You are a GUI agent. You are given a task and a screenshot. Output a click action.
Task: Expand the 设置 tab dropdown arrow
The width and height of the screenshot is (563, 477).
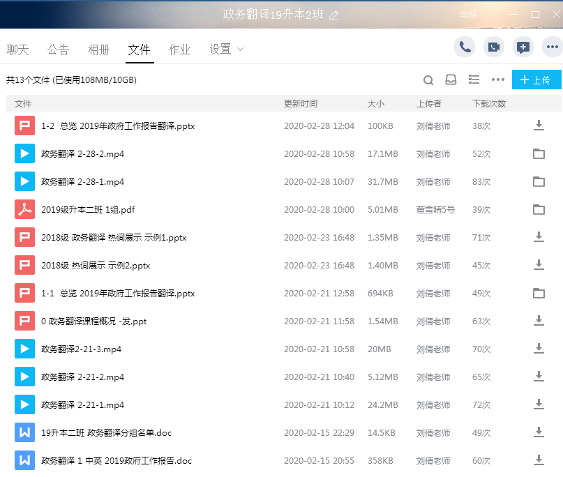coord(241,50)
